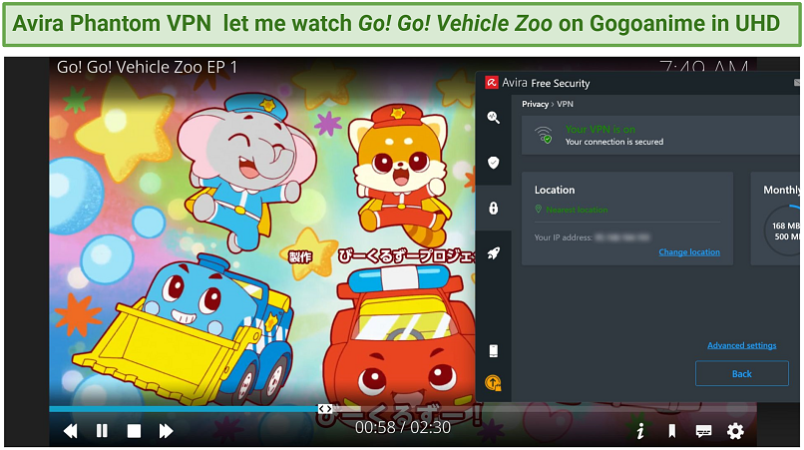Go to Privacy breadcrumb
The image size is (804, 450).
[x=536, y=104]
